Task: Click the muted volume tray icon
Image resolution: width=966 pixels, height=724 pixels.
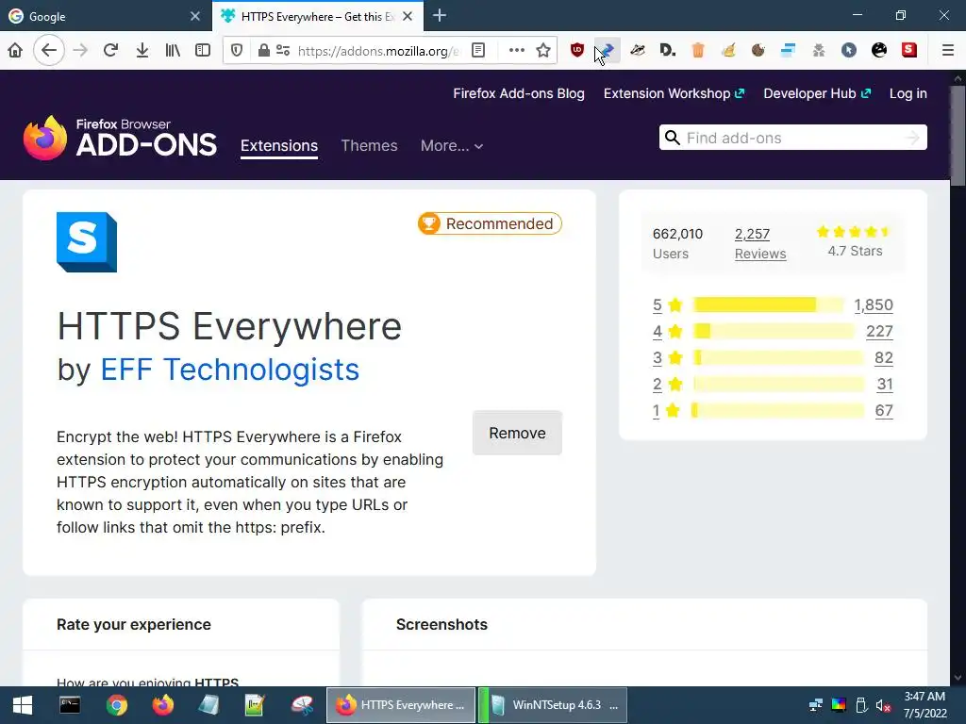Action: (x=884, y=705)
